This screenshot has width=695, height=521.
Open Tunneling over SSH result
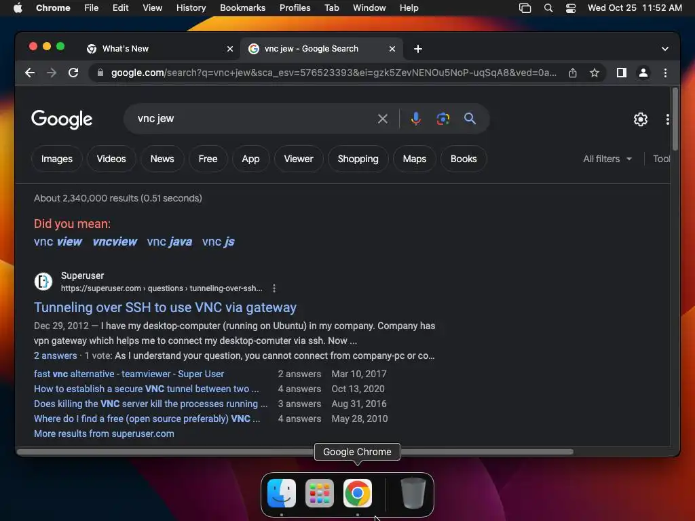coord(166,307)
